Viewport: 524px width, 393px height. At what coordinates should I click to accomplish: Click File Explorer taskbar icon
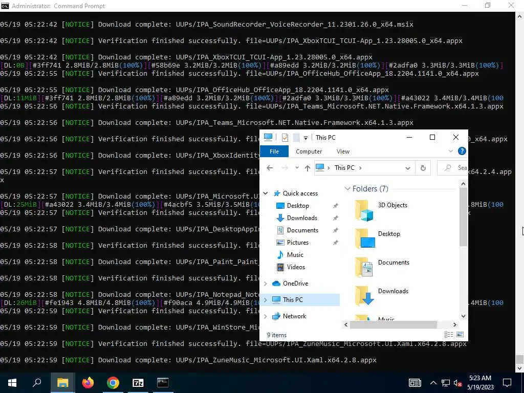pyautogui.click(x=63, y=383)
